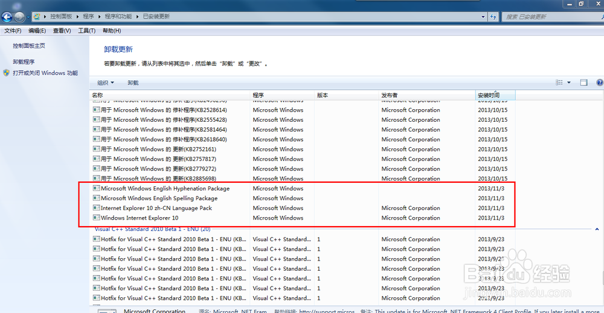The width and height of the screenshot is (604, 313).
Task: Click Microsoft Corporation publisher of KB2555428 row
Action: (x=411, y=120)
